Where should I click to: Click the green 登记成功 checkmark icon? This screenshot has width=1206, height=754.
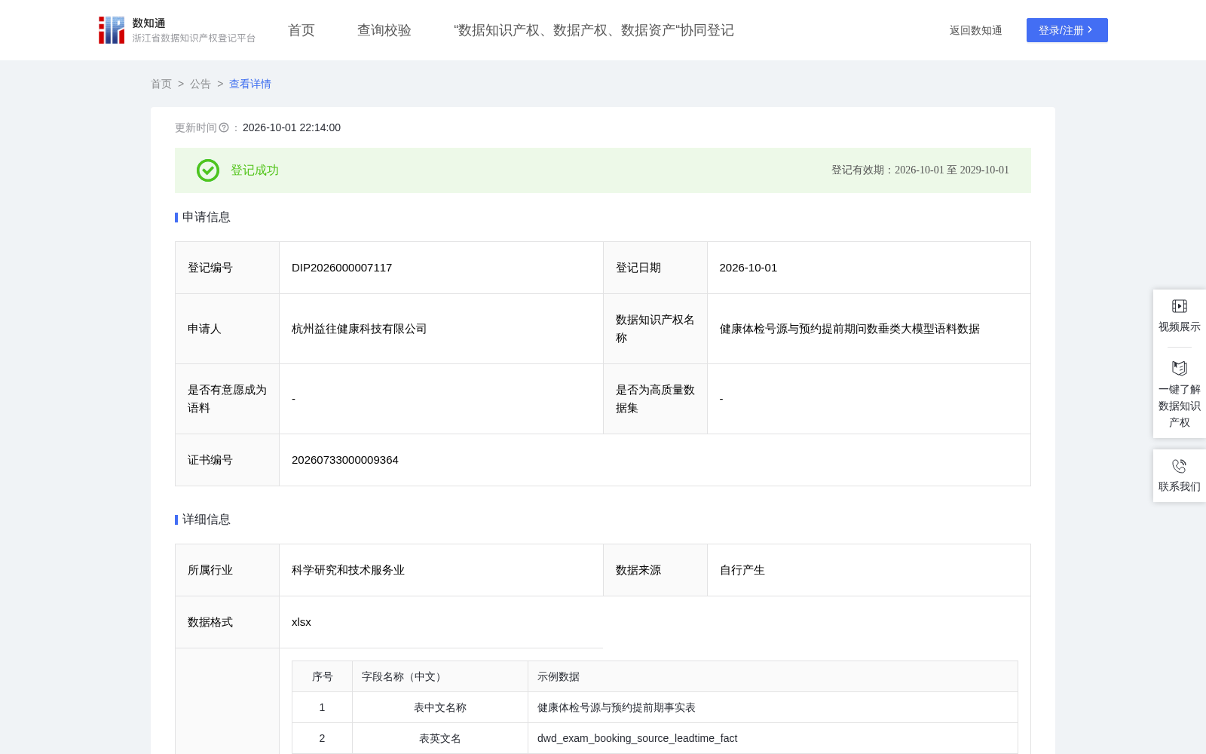pyautogui.click(x=208, y=170)
